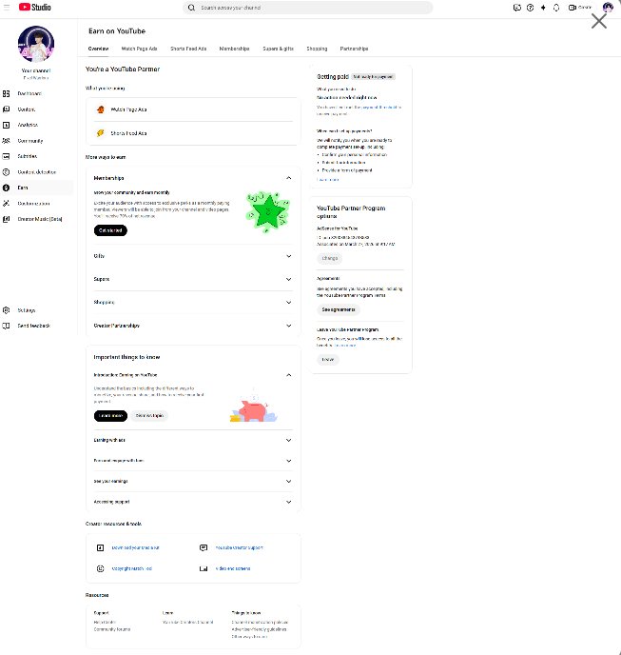The height and width of the screenshot is (655, 621).
Task: Collapse the Introduction: Earning on YouTube section
Action: 288,375
